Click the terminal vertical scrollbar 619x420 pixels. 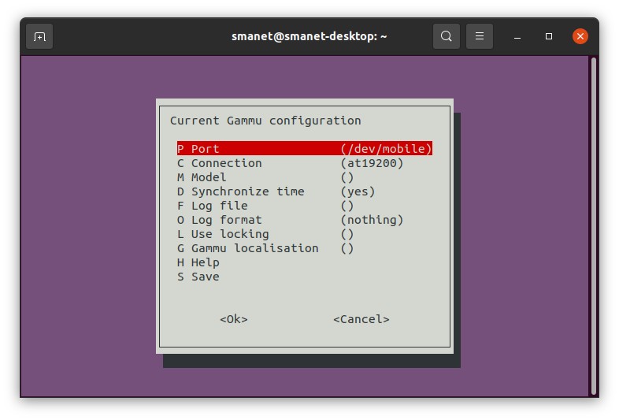pyautogui.click(x=593, y=226)
